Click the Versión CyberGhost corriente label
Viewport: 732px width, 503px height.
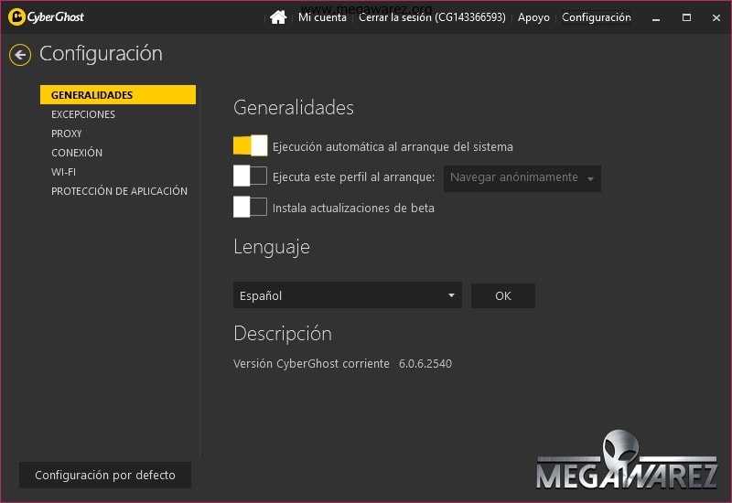[x=311, y=363]
